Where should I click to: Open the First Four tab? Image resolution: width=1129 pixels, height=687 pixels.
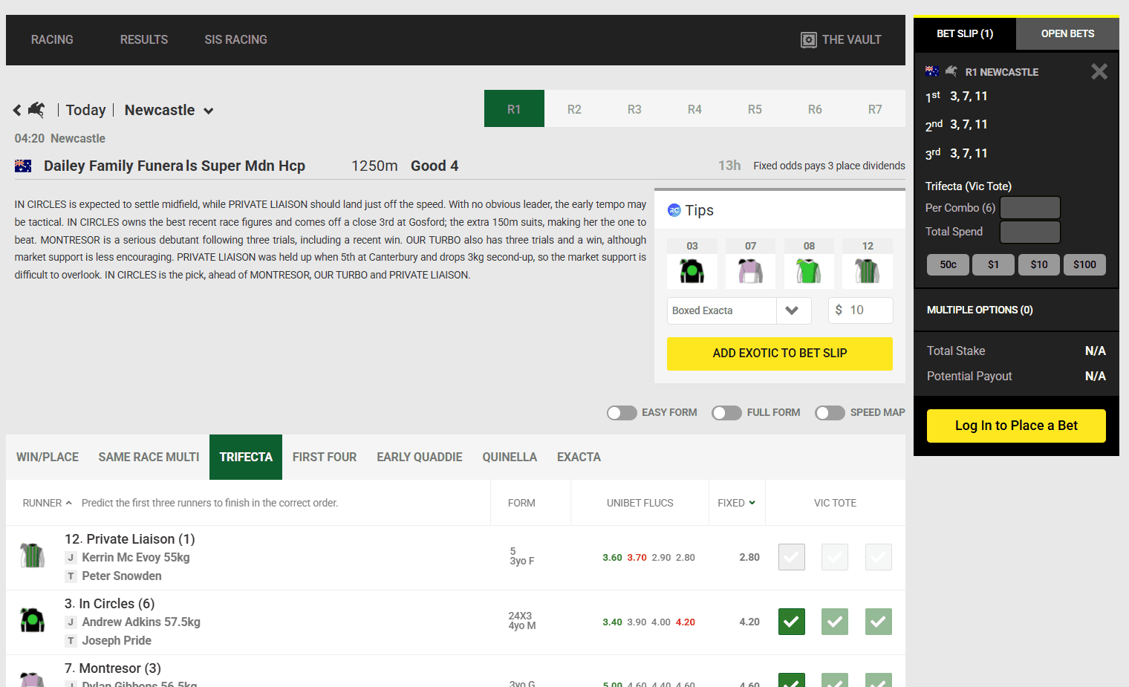point(325,458)
